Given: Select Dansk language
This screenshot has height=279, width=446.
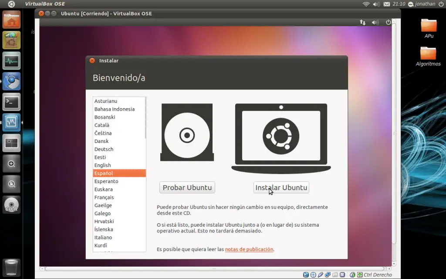Looking at the screenshot, I should tap(119, 141).
